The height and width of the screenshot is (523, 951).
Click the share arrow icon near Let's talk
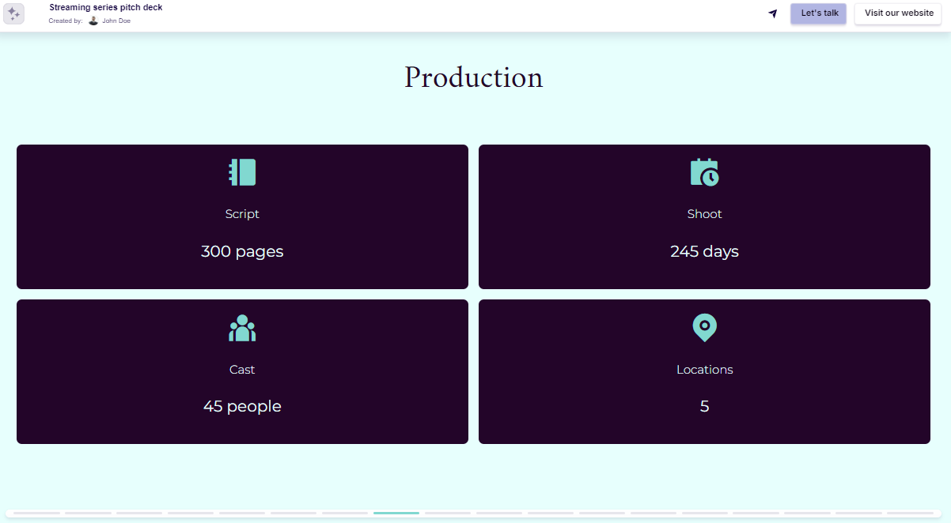point(772,13)
